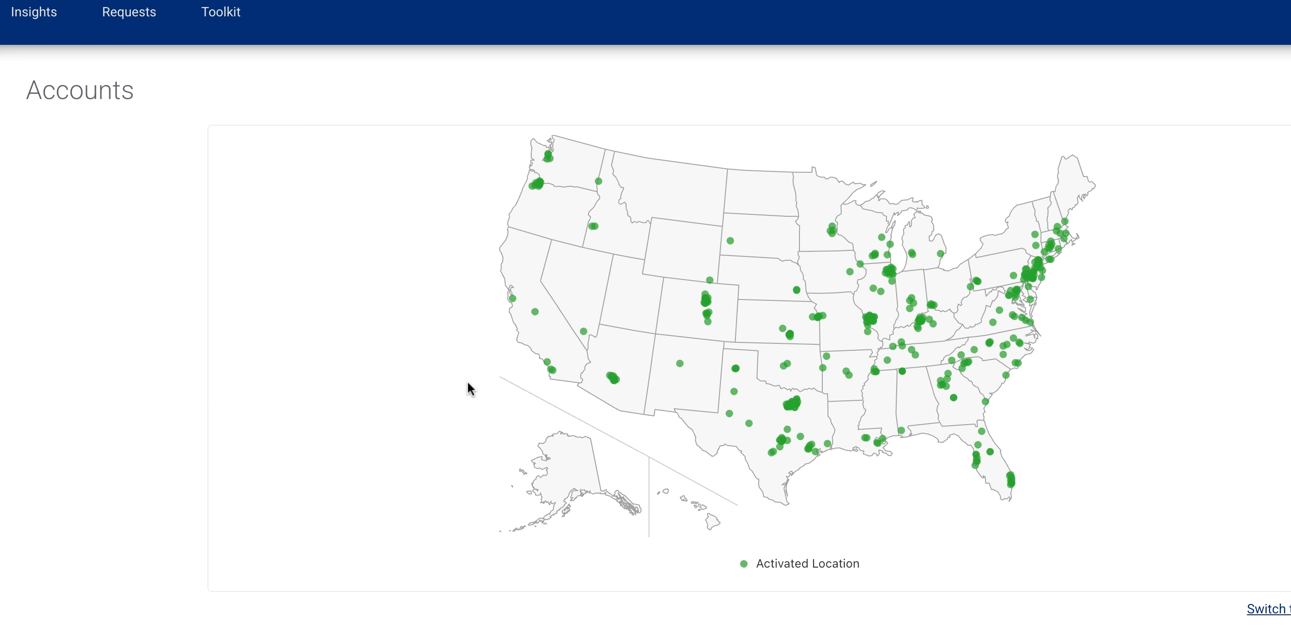
Task: Click Hawaii's big island on the map
Action: [x=712, y=522]
